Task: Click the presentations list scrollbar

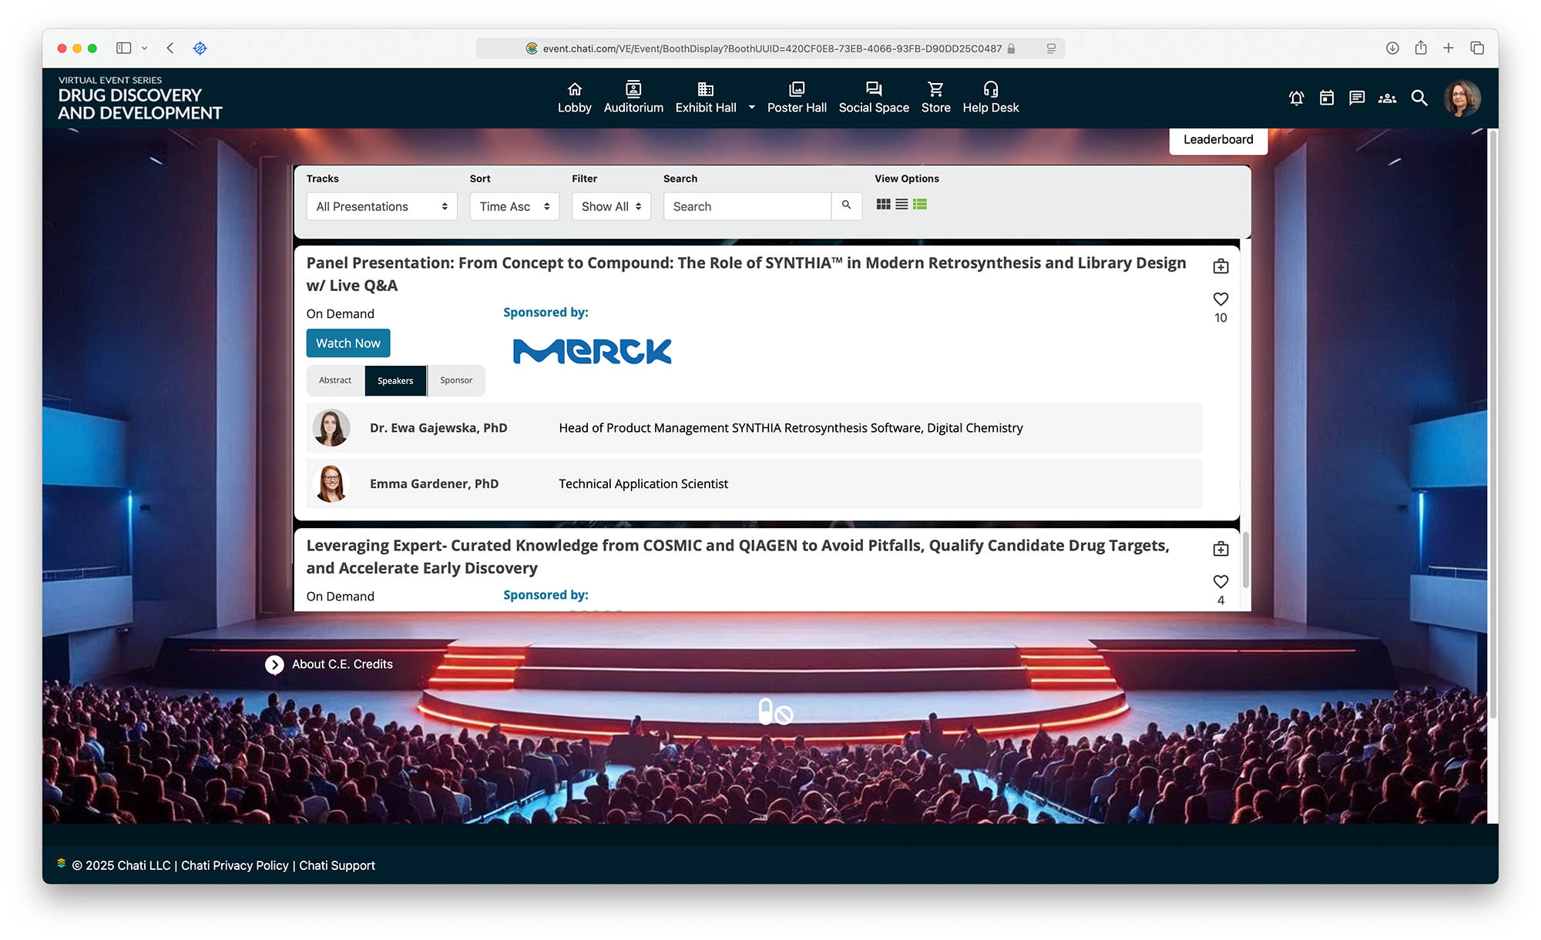Action: coord(1245,559)
